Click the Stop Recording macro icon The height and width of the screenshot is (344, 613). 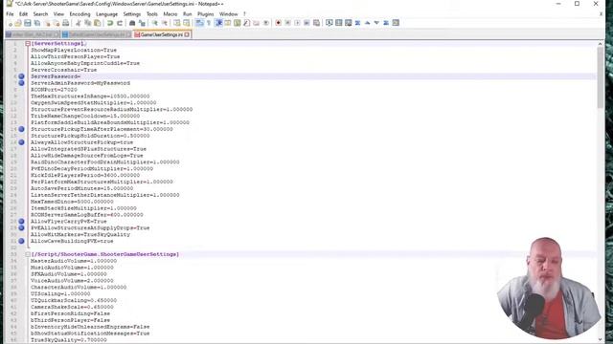pyautogui.click(x=287, y=23)
